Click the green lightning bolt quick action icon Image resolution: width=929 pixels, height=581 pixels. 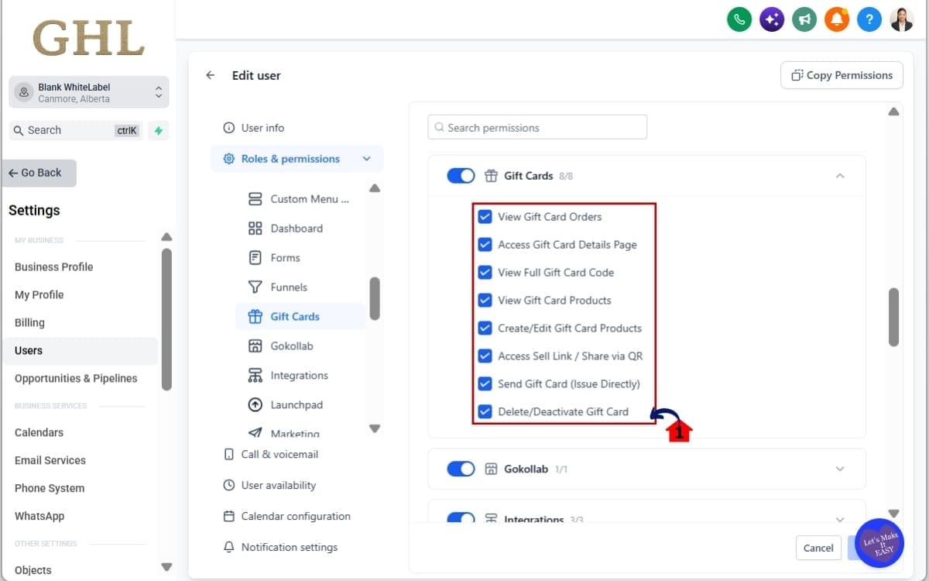158,130
